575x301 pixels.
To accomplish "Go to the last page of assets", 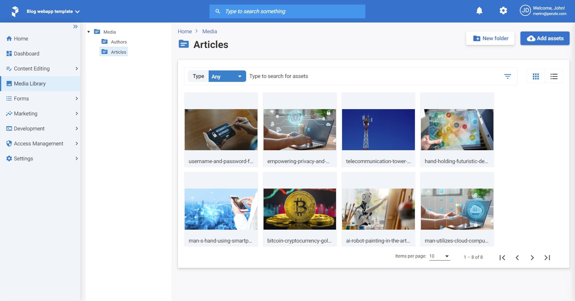I will click(x=547, y=258).
